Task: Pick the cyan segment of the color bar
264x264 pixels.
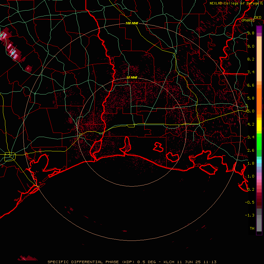Action: point(259,161)
